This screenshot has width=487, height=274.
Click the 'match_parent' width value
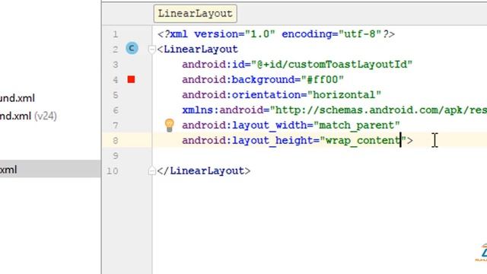[x=357, y=125]
